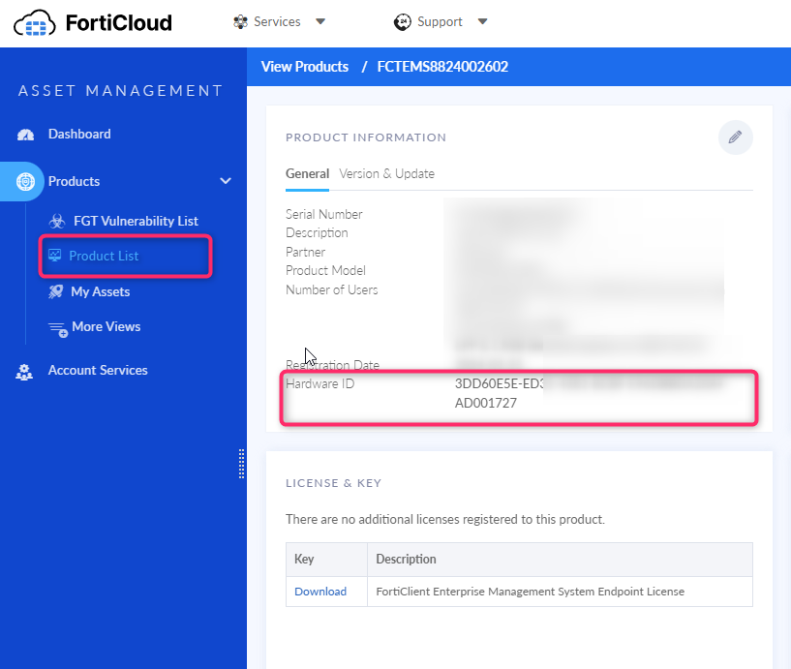The image size is (791, 669).
Task: Click the Dashboard gauge icon
Action: (25, 135)
